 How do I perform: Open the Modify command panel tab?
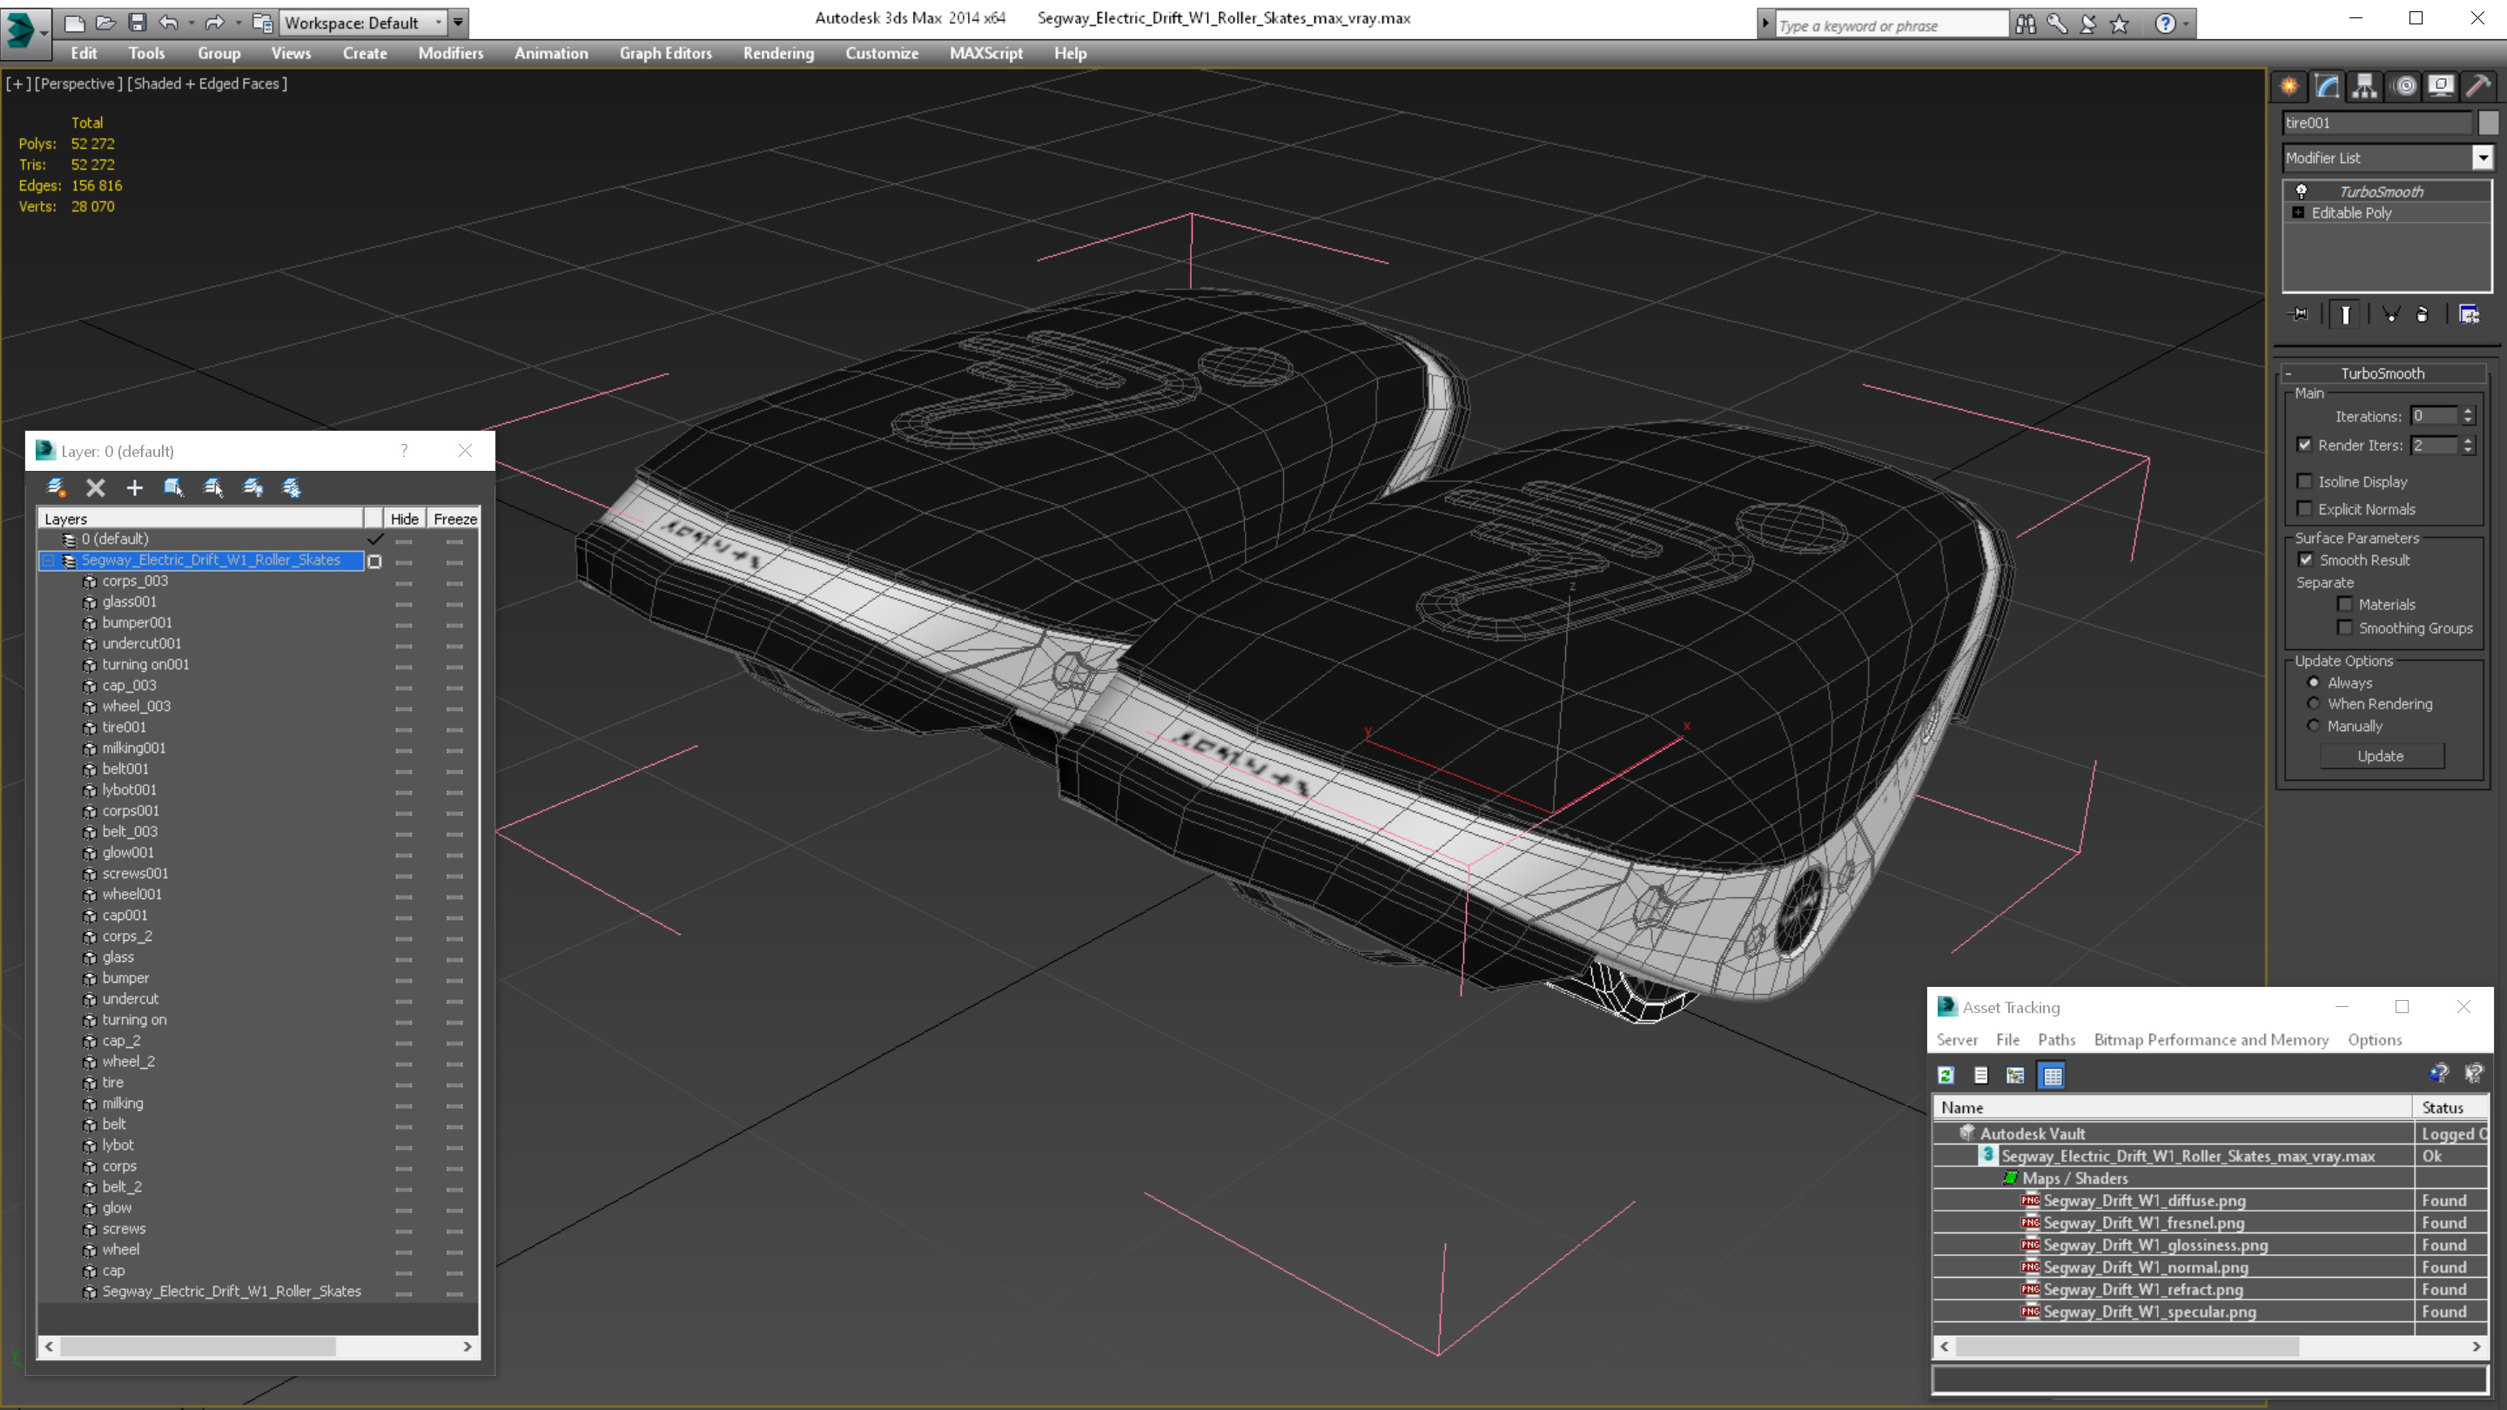2327,87
